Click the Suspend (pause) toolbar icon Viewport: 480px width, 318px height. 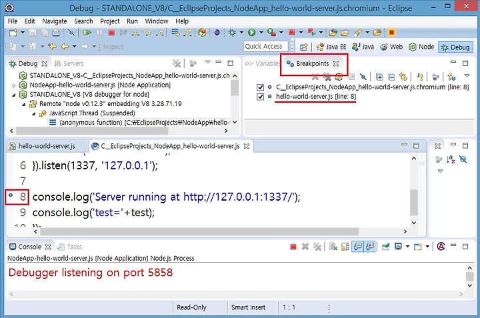(99, 33)
